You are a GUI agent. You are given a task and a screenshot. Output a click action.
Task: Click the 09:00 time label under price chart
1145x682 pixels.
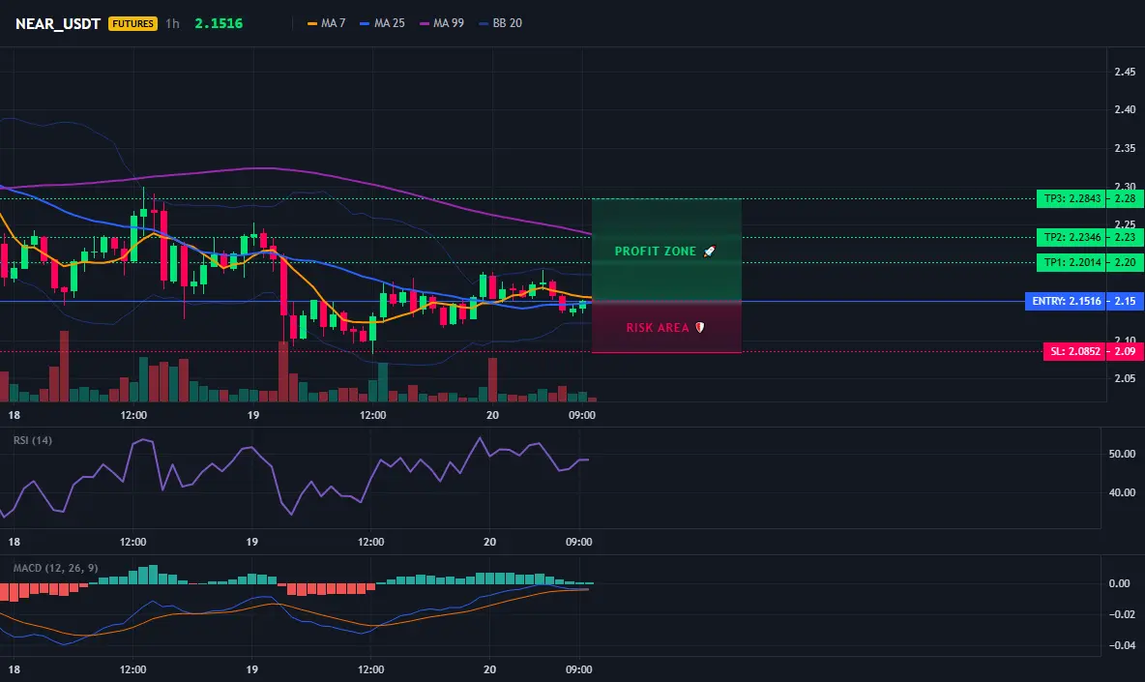581,415
